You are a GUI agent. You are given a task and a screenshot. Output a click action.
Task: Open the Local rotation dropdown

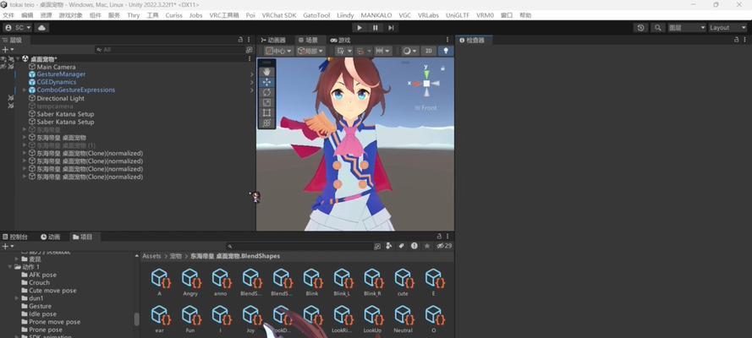tap(310, 51)
